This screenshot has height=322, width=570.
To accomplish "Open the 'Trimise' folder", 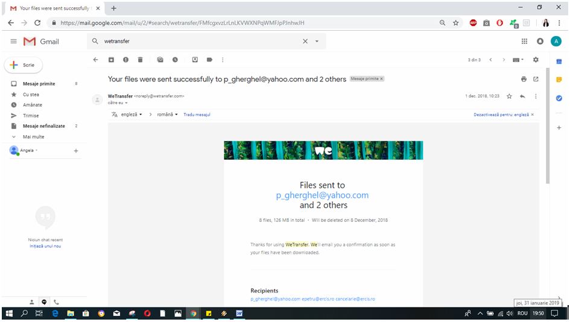I will [x=31, y=116].
